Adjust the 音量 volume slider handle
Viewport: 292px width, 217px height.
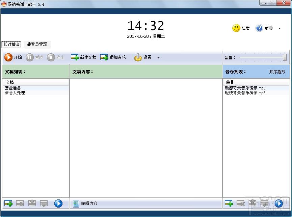click(285, 57)
